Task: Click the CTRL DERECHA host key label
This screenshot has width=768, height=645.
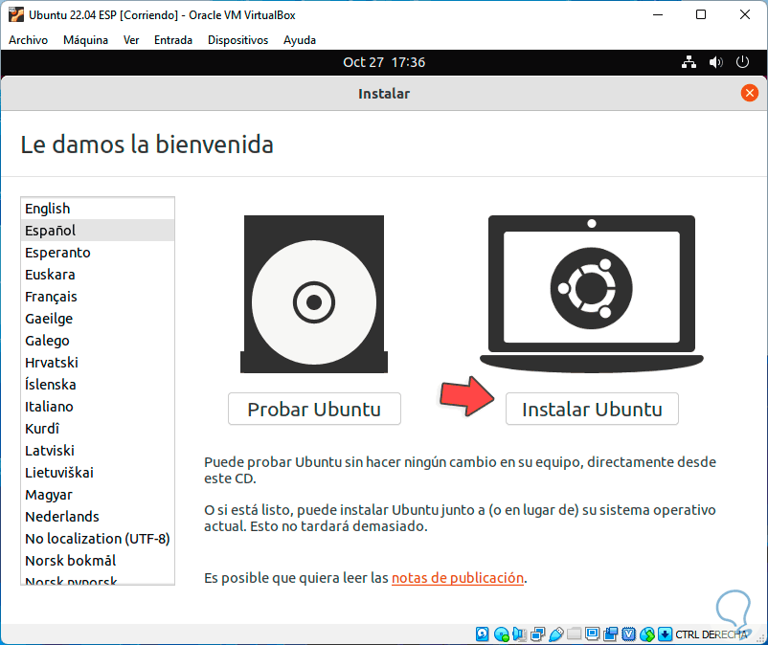Action: 712,634
